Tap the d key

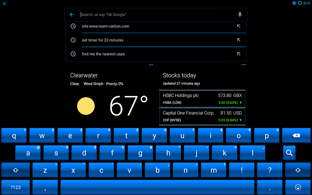click(x=84, y=153)
